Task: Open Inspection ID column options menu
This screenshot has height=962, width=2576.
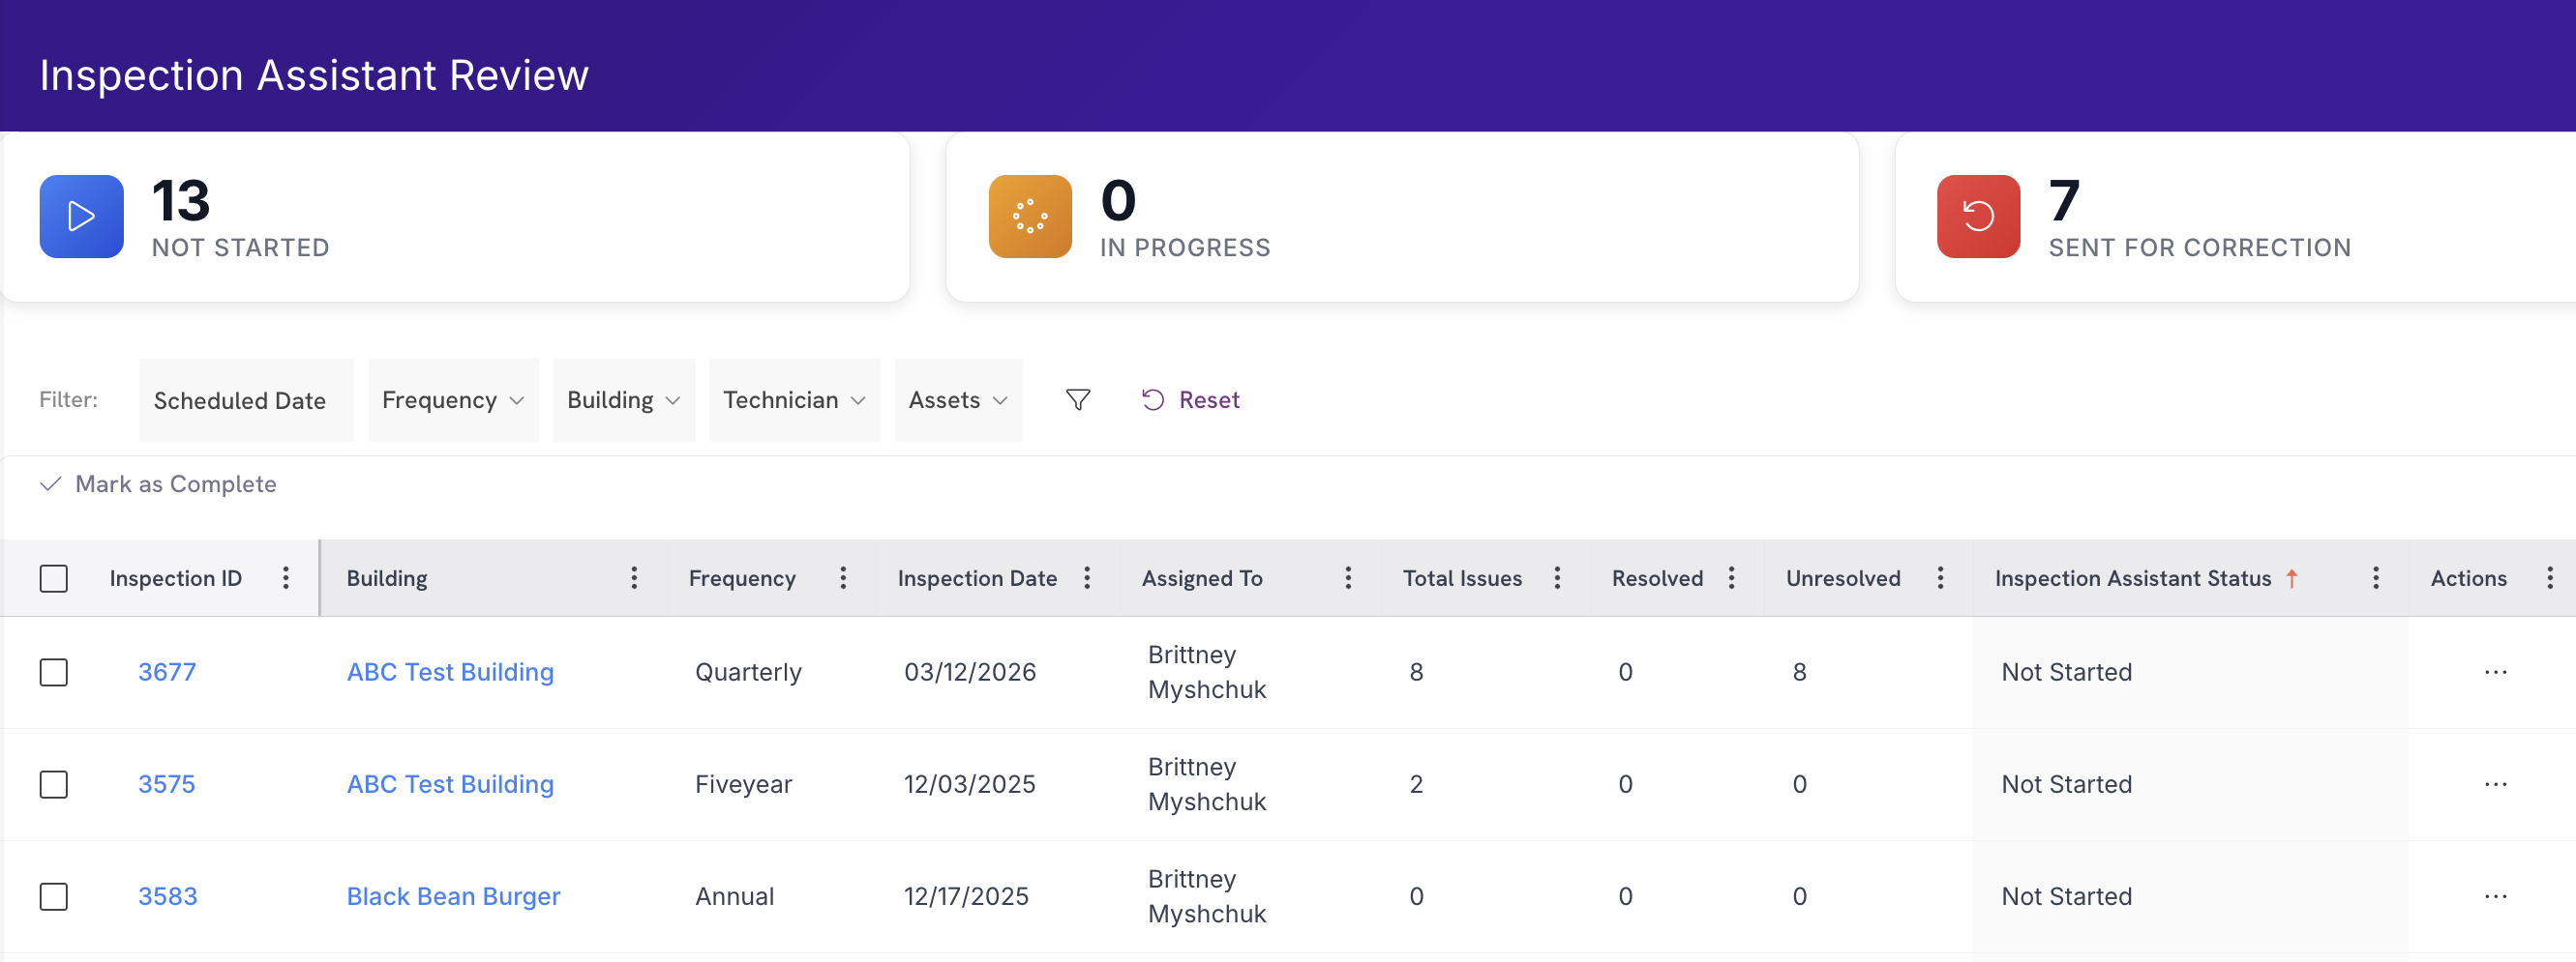Action: click(286, 577)
